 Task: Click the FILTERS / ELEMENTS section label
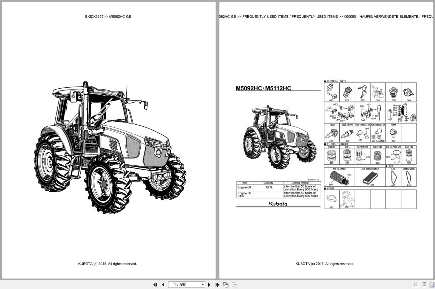tap(338, 144)
